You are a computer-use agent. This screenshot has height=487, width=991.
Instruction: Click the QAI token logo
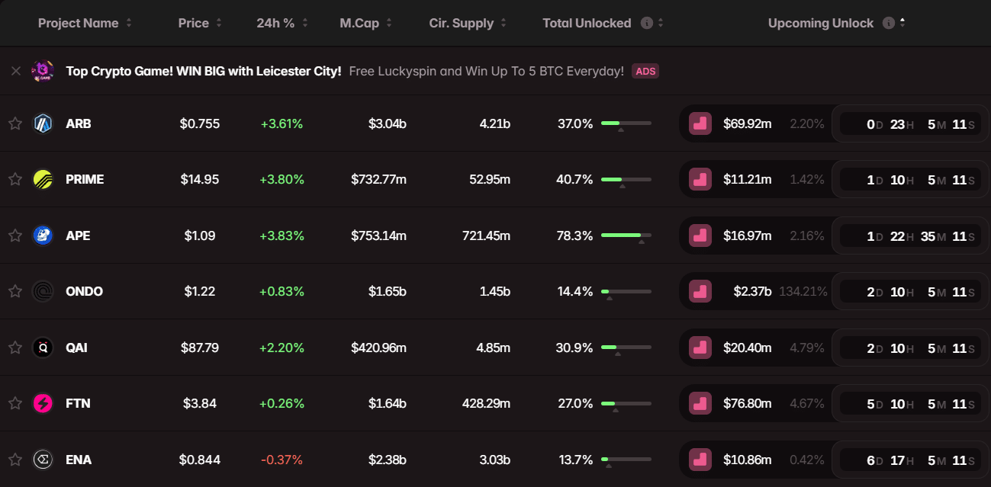coord(43,348)
